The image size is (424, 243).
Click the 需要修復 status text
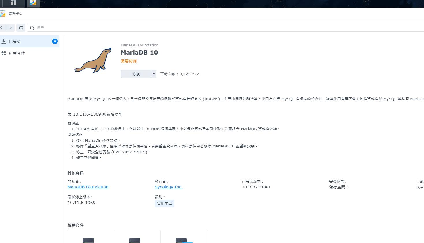129,61
